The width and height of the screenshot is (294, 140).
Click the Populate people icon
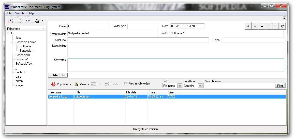click(53, 84)
